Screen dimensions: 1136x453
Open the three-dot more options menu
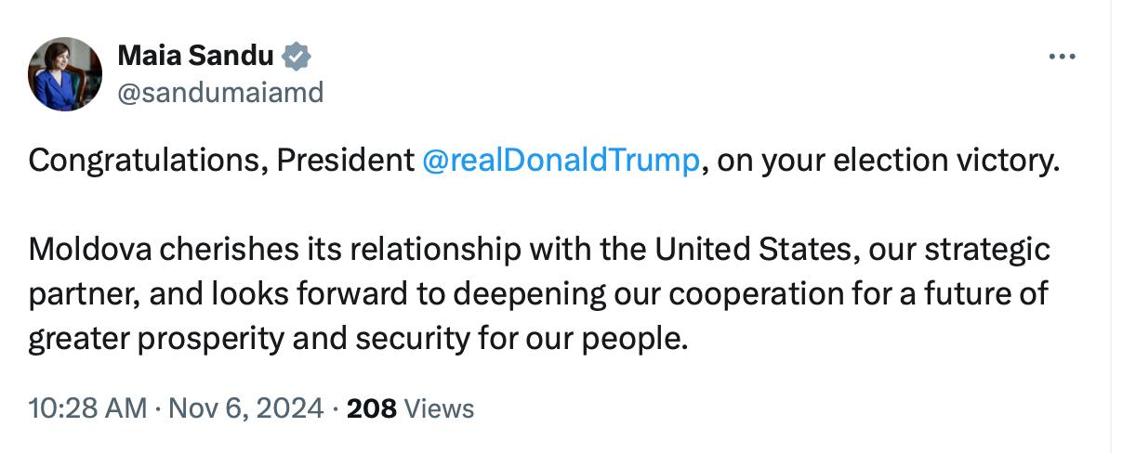(x=1061, y=57)
